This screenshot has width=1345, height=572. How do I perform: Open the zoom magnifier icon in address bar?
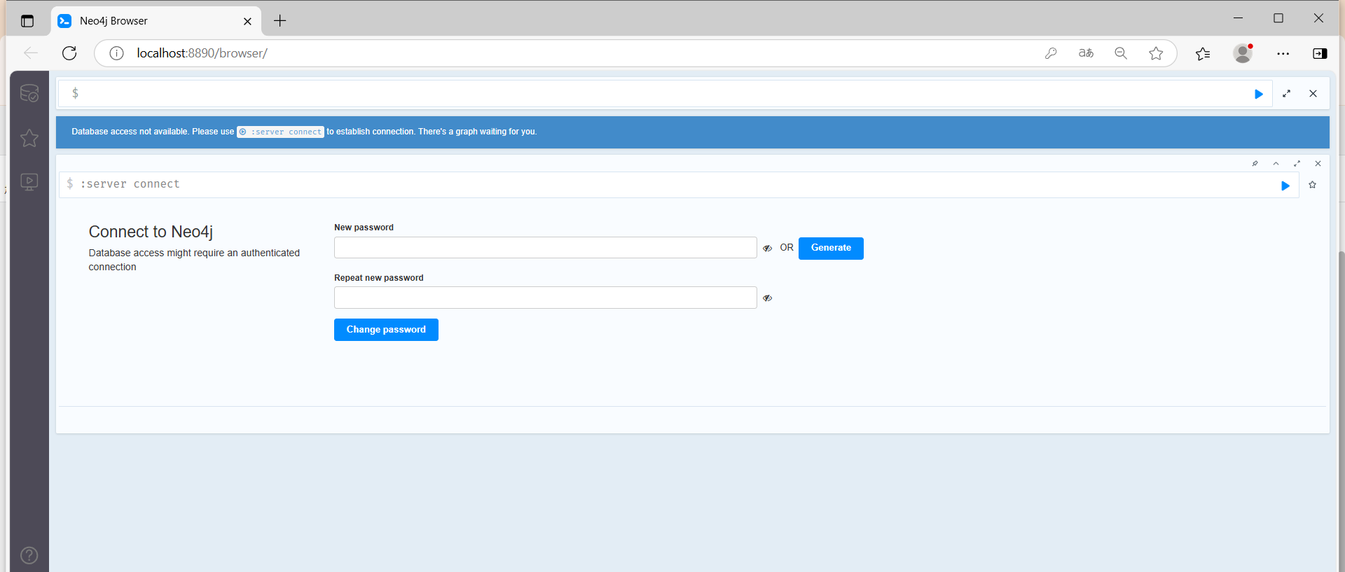pos(1121,53)
